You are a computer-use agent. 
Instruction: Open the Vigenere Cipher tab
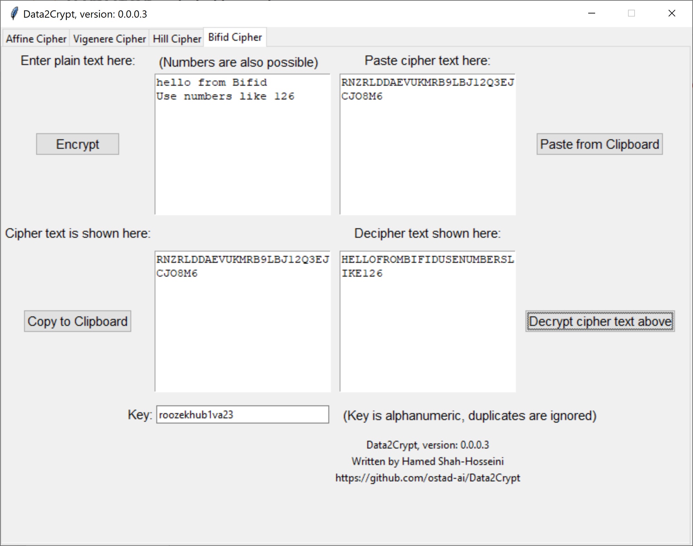pos(109,39)
